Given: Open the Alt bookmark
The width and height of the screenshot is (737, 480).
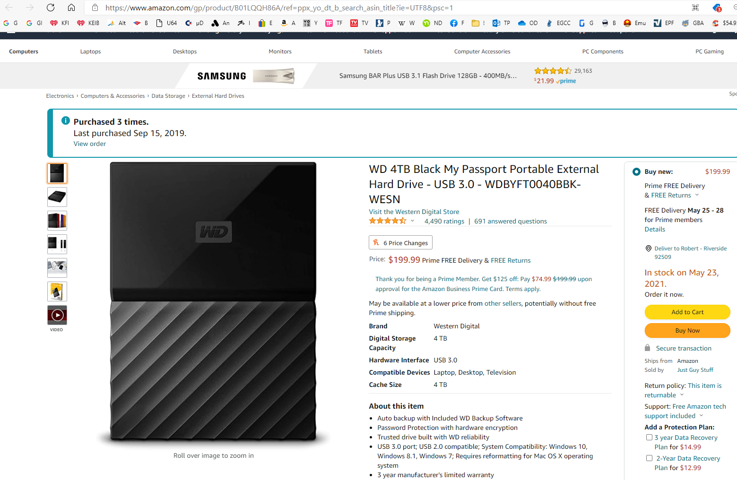Looking at the screenshot, I should tap(117, 23).
